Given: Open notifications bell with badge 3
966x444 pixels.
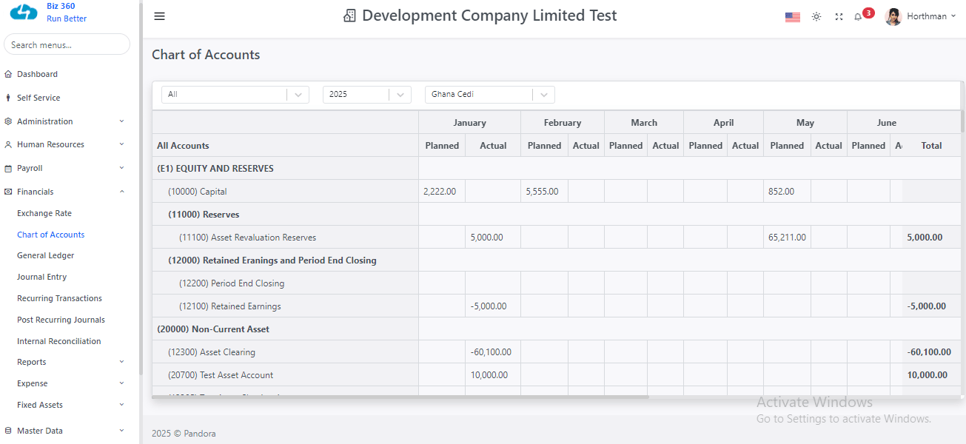Looking at the screenshot, I should point(859,16).
